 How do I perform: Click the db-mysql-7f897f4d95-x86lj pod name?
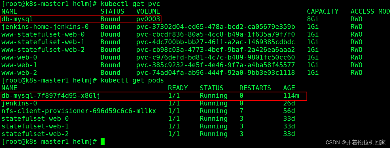pos(51,96)
